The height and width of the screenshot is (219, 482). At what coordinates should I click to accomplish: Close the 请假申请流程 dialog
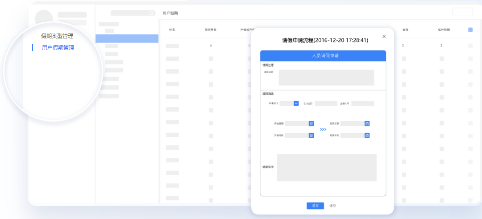(384, 36)
